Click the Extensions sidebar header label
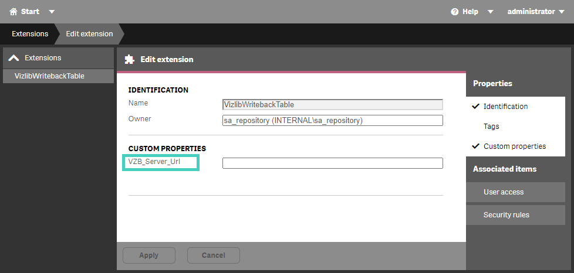This screenshot has width=574, height=273. tap(43, 58)
